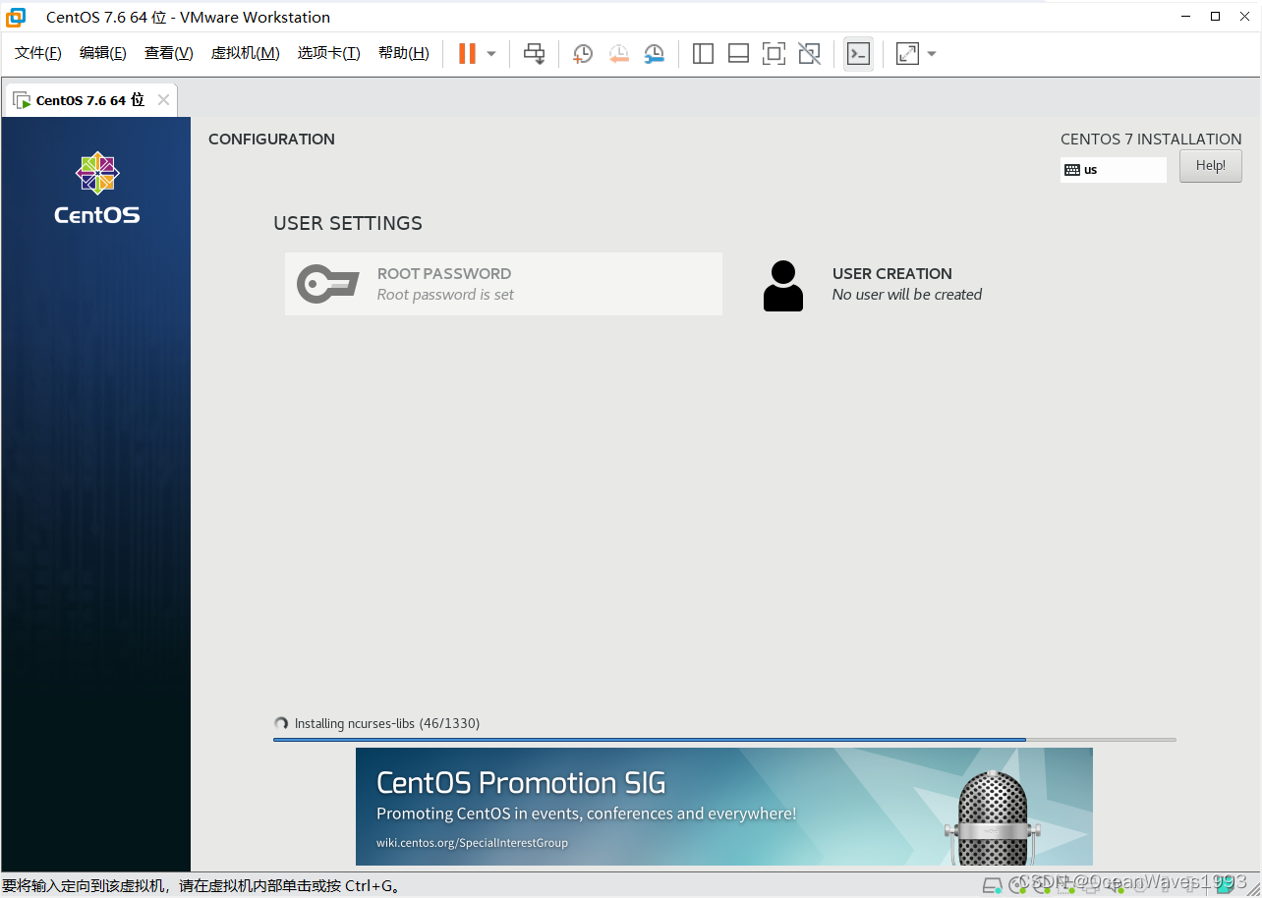Click the wiki.centos.org/SpecialInterestGroup link text

point(472,843)
